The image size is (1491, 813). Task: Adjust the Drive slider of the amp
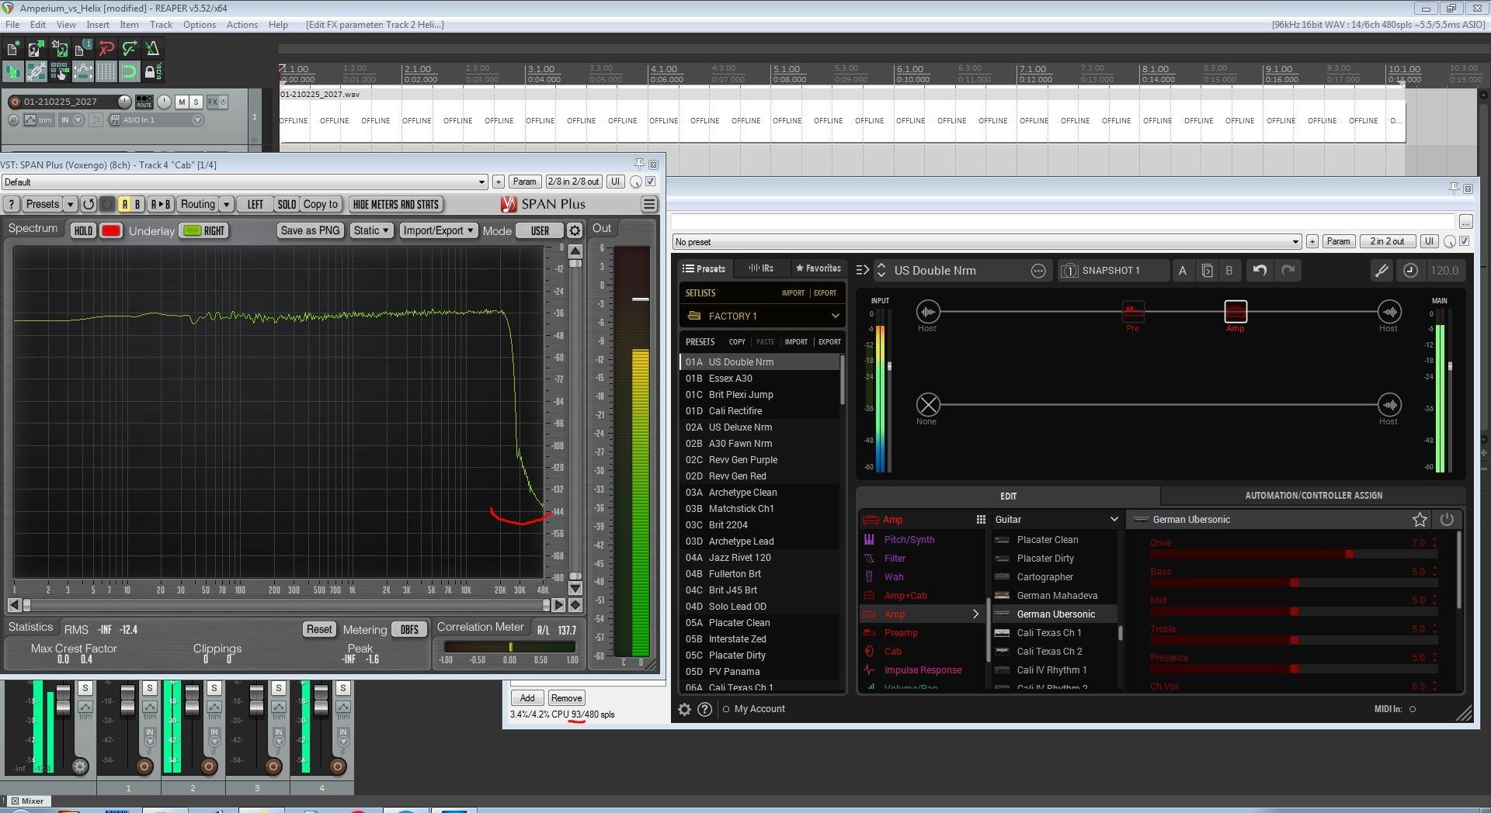(1349, 554)
